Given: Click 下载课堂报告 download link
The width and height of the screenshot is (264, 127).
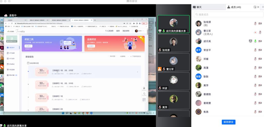Looking at the screenshot, I should point(136,56).
